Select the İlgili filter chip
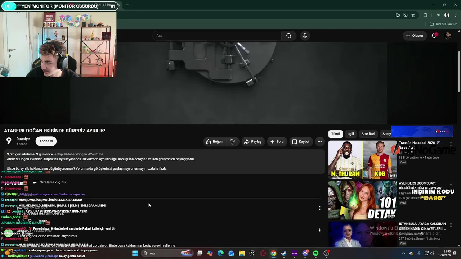This screenshot has width=461, height=259. coord(351,134)
